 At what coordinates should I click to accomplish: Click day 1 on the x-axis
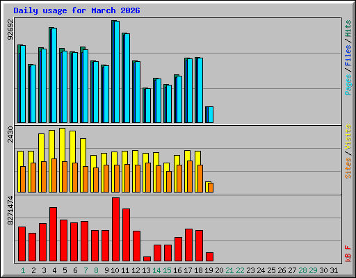tap(23, 270)
